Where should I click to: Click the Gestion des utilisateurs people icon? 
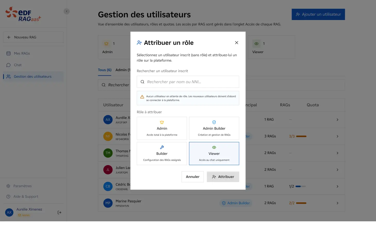8,77
